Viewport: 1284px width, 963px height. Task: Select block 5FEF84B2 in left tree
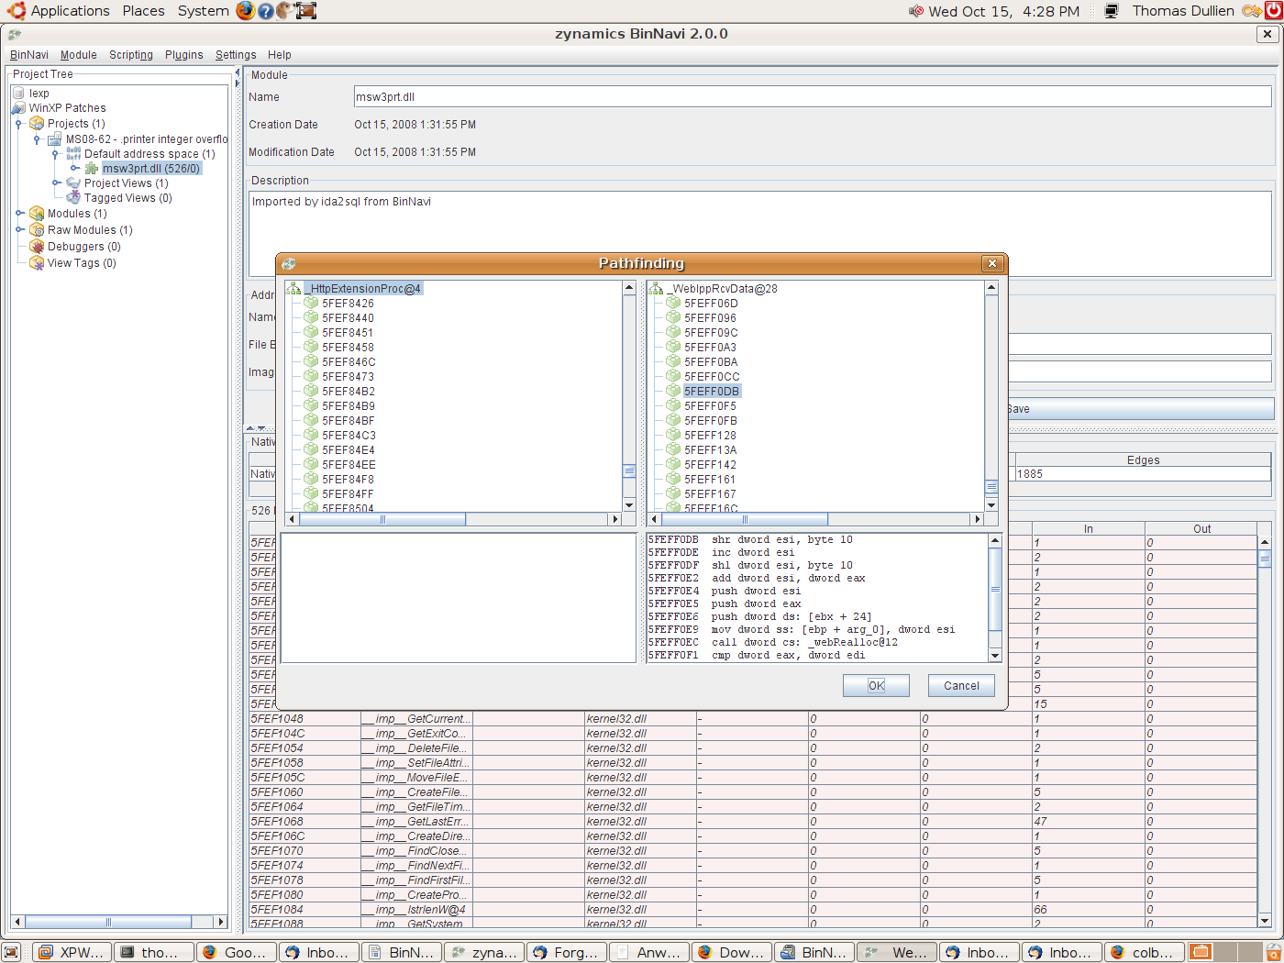(348, 392)
